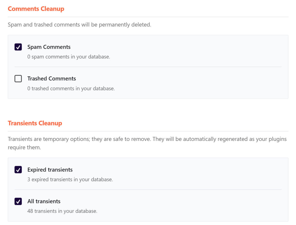This screenshot has height=225, width=296.
Task: Click the Comments Cleanup heading
Action: [36, 9]
